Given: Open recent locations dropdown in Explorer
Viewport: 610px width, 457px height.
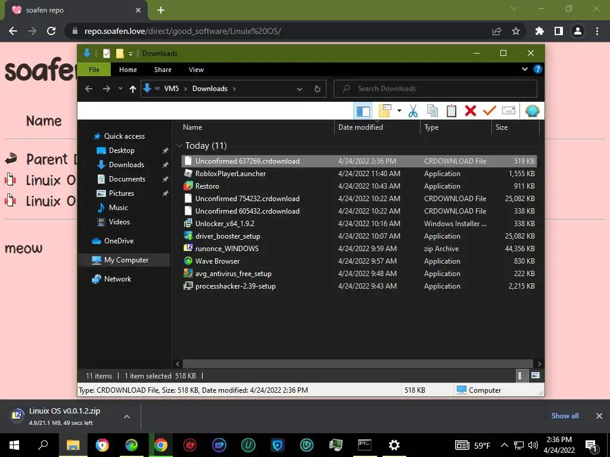Looking at the screenshot, I should 120,89.
